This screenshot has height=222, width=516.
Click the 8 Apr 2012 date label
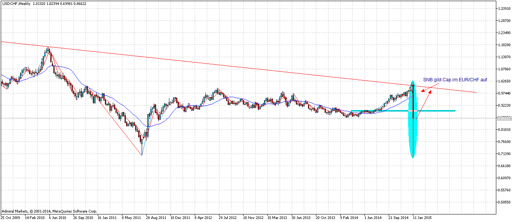pos(203,218)
